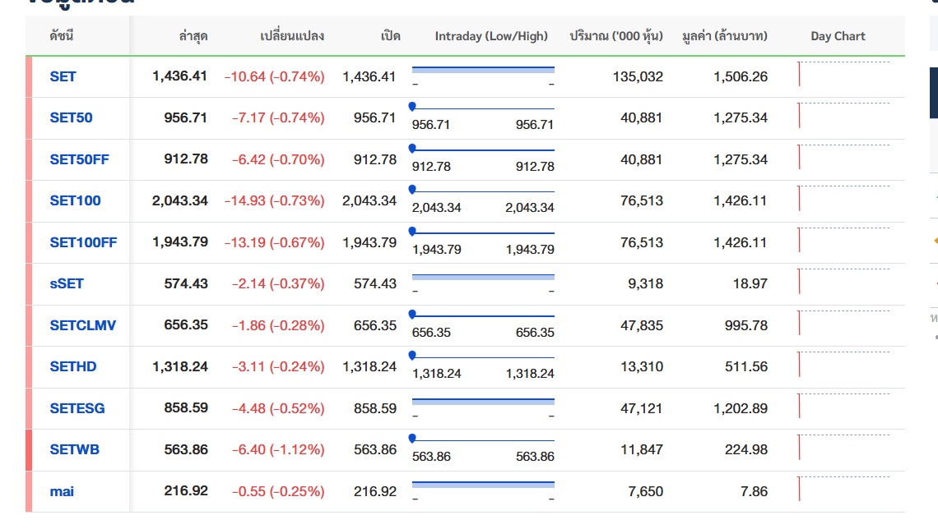Click the SETESG row day chart thumbnail
938x529 pixels.
click(x=843, y=407)
